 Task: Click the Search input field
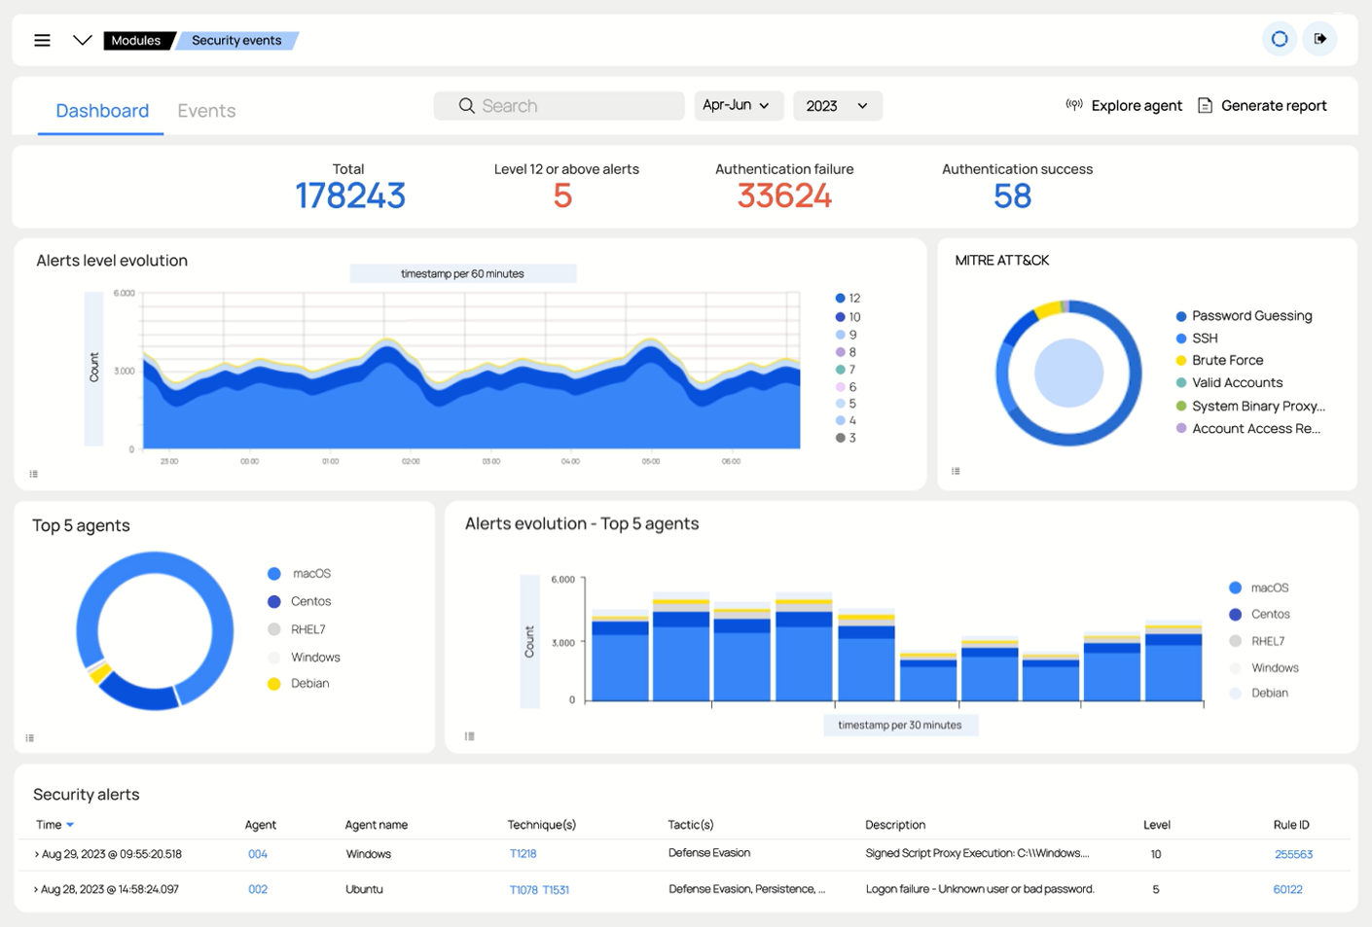pos(574,105)
